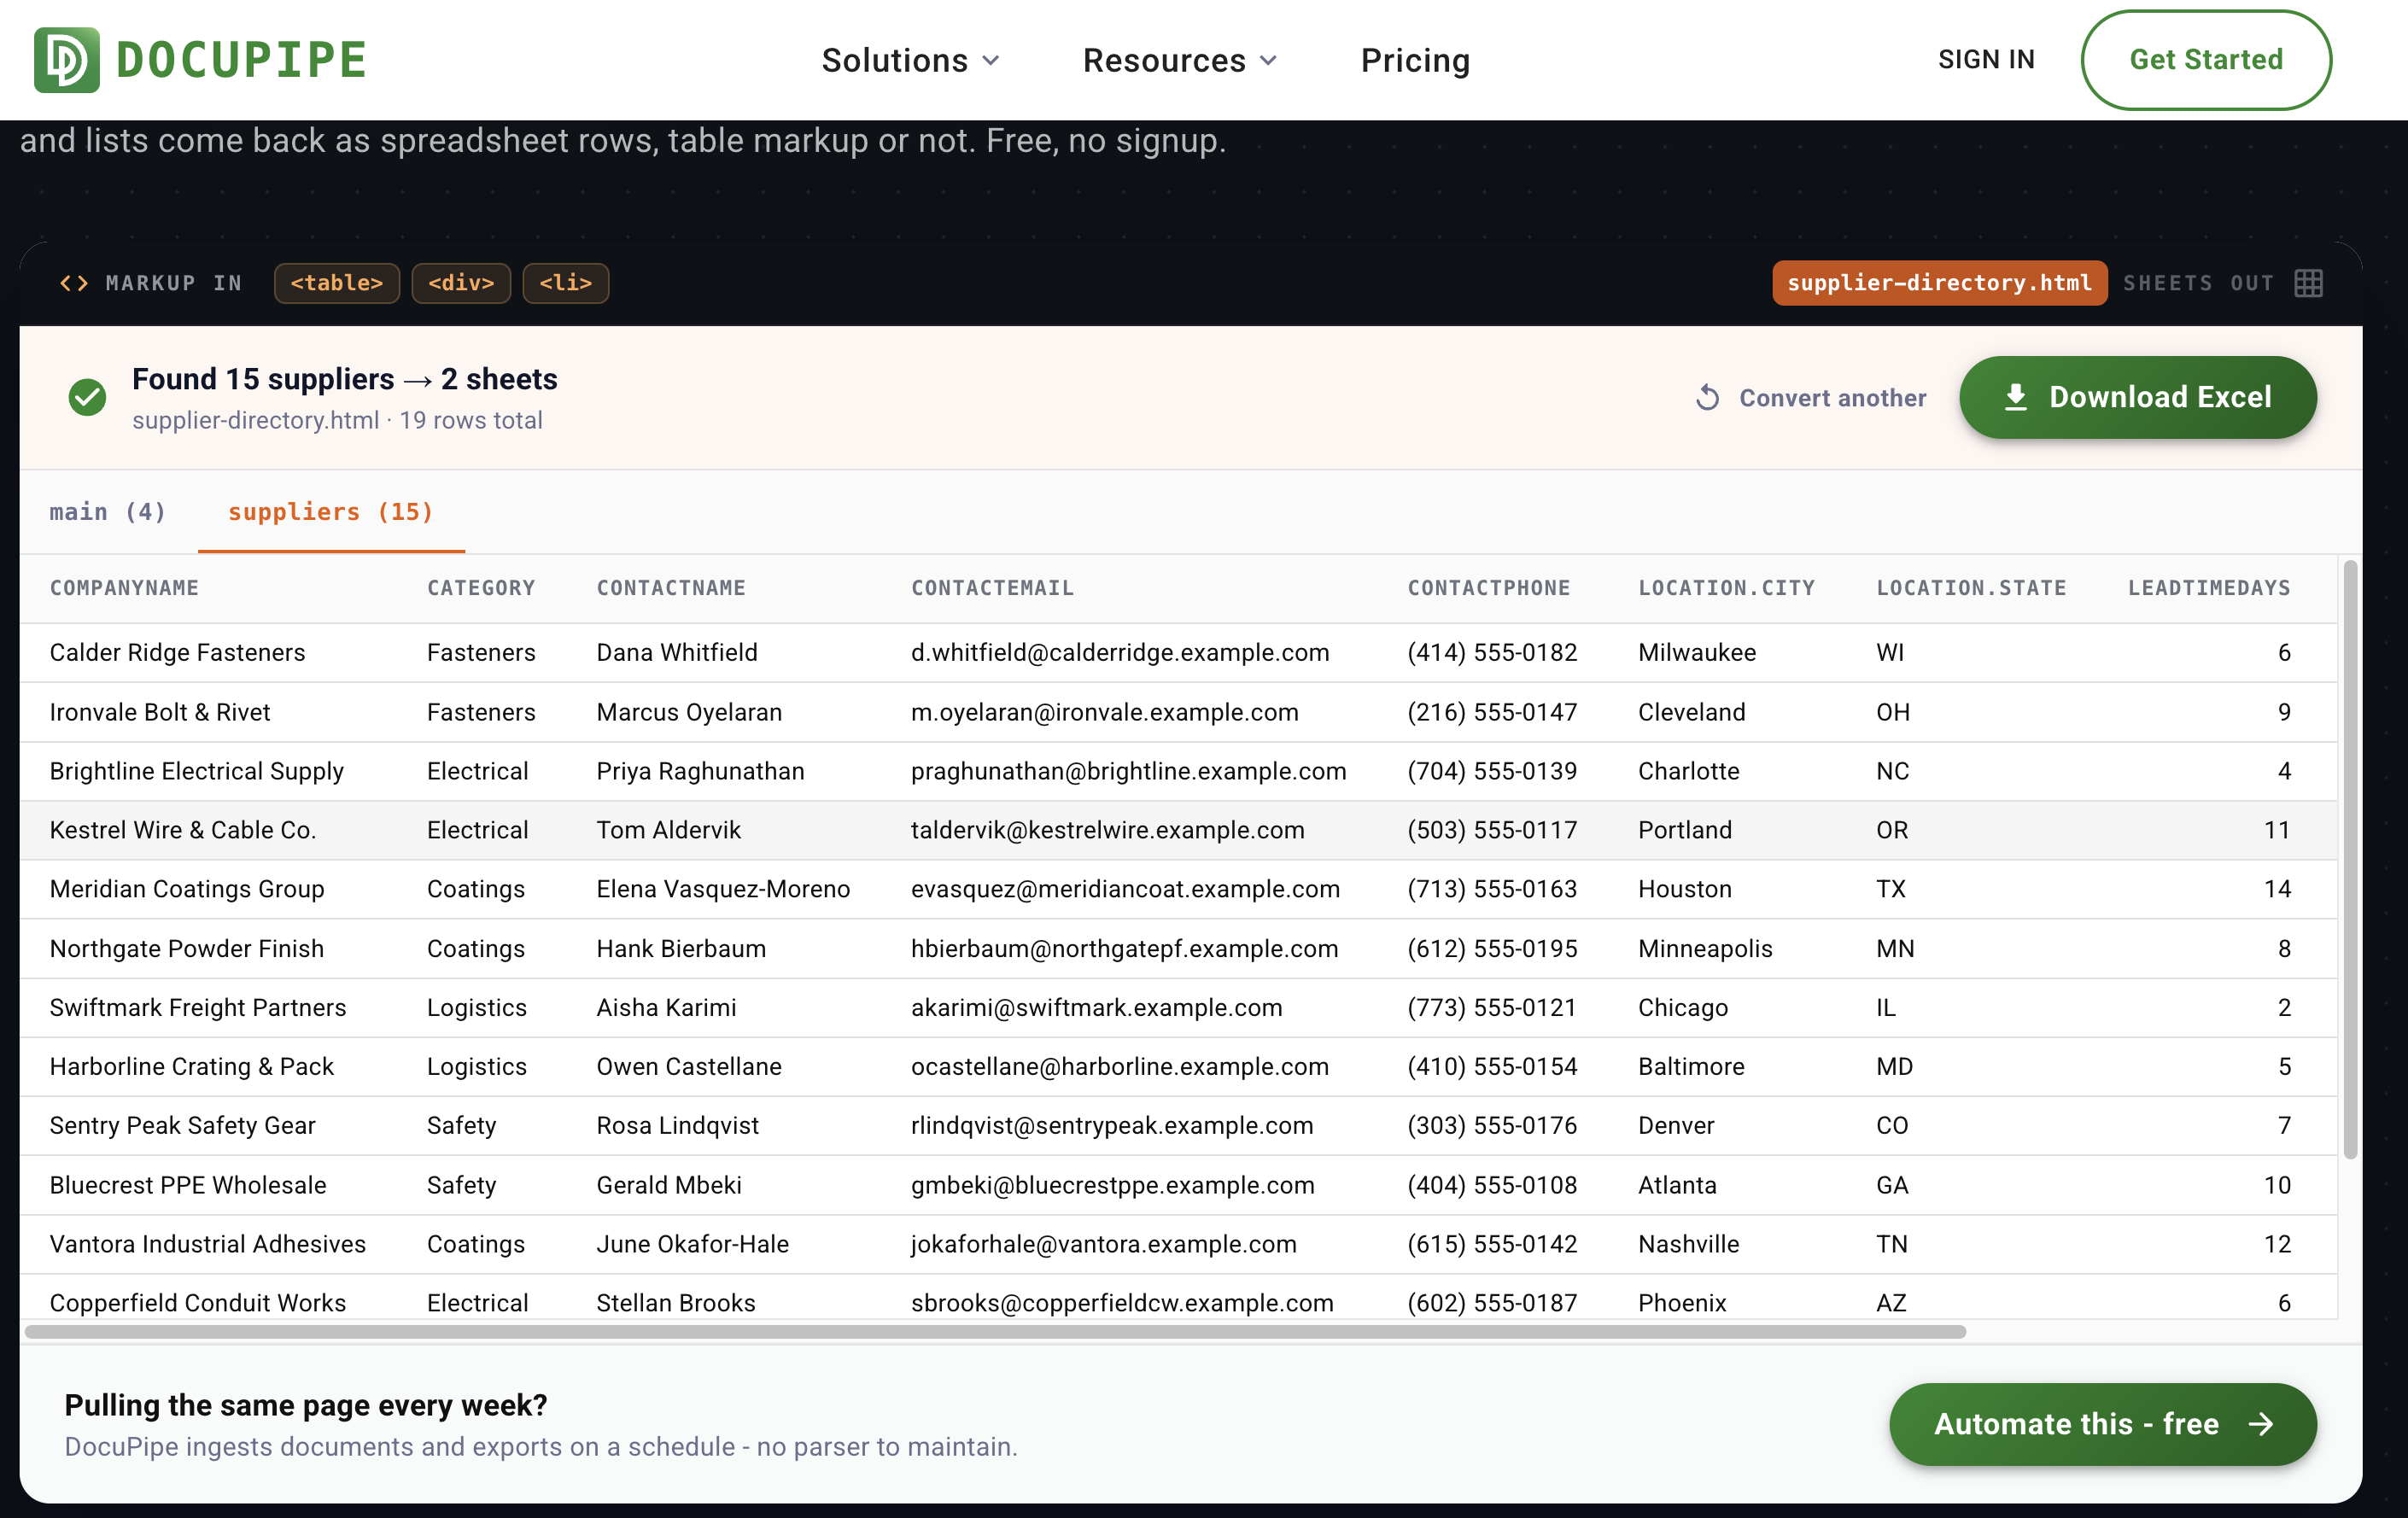The width and height of the screenshot is (2408, 1518).
Task: Click the Northgate Powder Finish cell
Action: (x=187, y=948)
